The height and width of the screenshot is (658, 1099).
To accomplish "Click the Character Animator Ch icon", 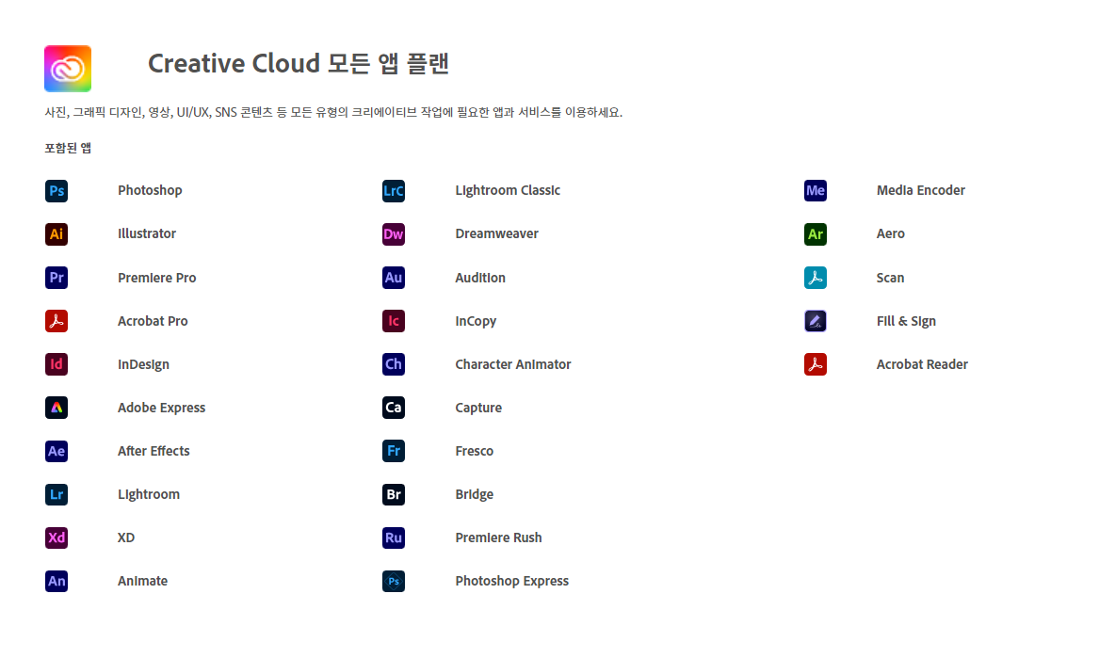I will coord(394,364).
